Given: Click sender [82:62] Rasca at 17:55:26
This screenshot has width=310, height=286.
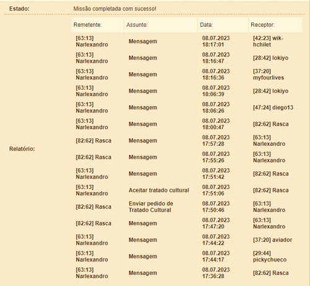Looking at the screenshot, I should pos(94,157).
